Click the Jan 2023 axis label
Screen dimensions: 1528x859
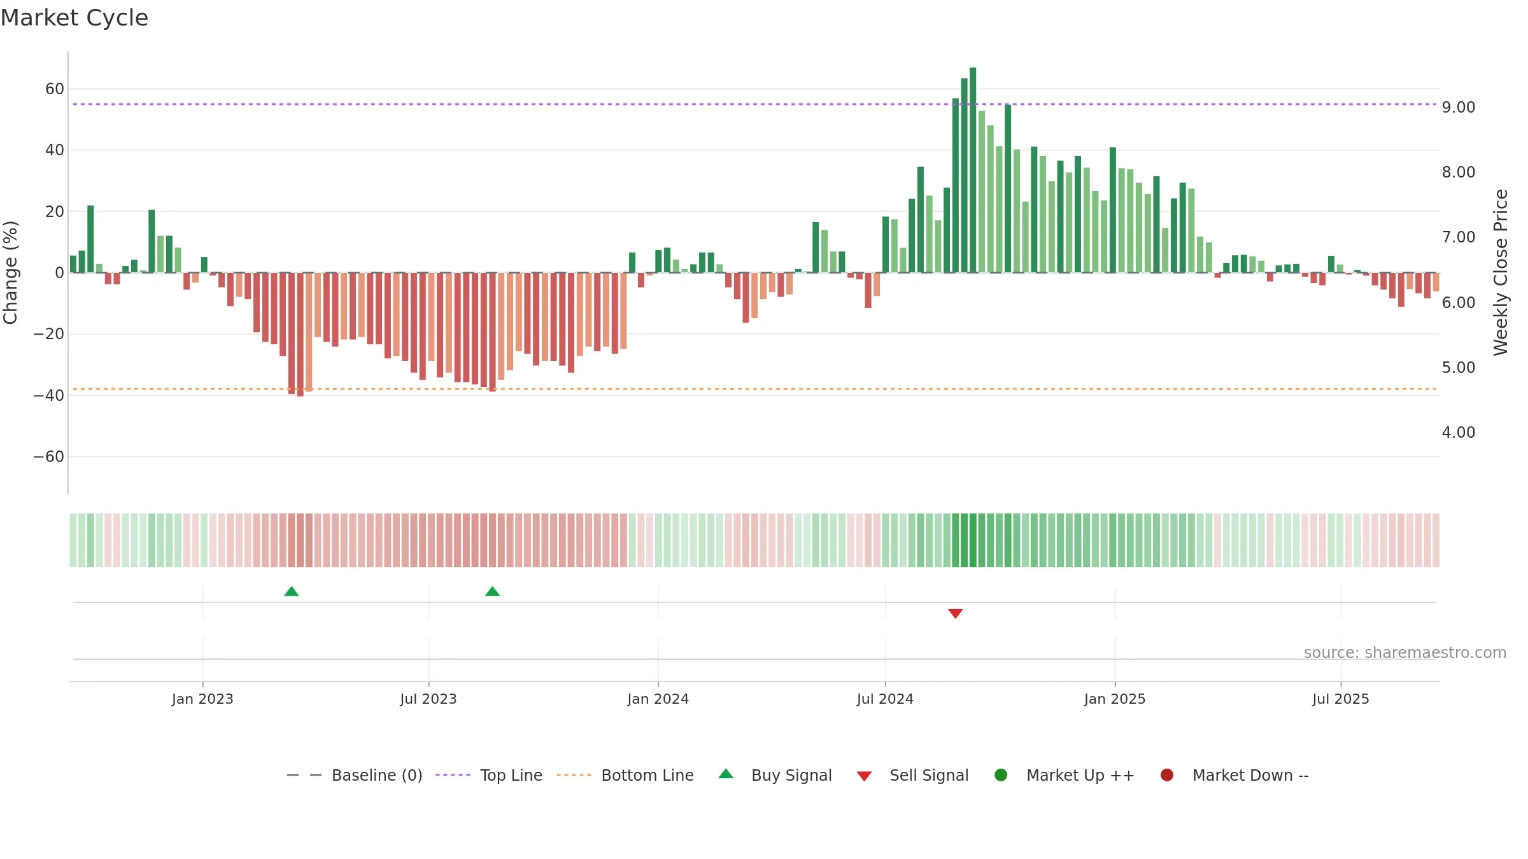point(202,699)
